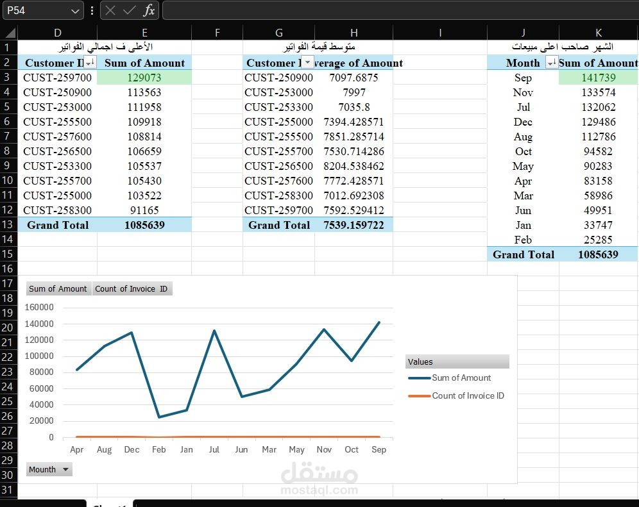
Task: Select column D header
Action: (x=58, y=33)
